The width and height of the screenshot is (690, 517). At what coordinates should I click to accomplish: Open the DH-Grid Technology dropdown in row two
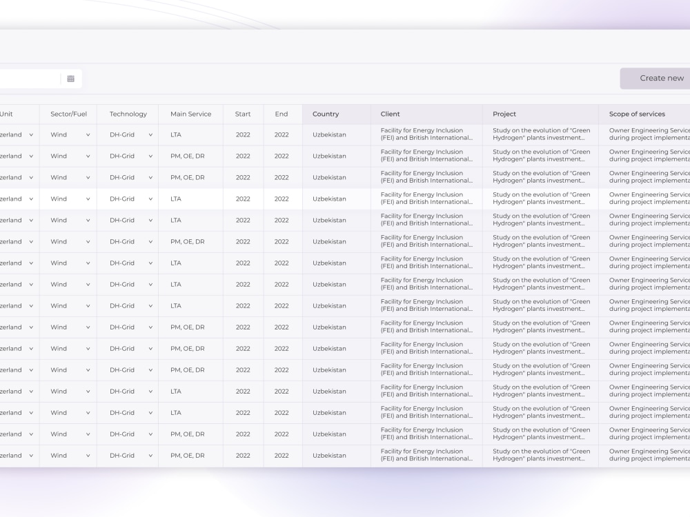click(x=150, y=156)
